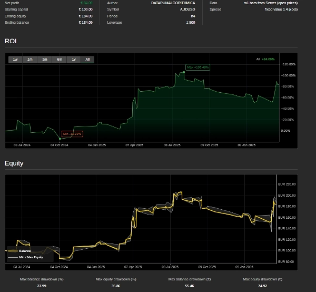Image resolution: width=316 pixels, height=292 pixels.
Task: Click author name DATARUMALGORITHMICA
Action: click(x=173, y=3)
